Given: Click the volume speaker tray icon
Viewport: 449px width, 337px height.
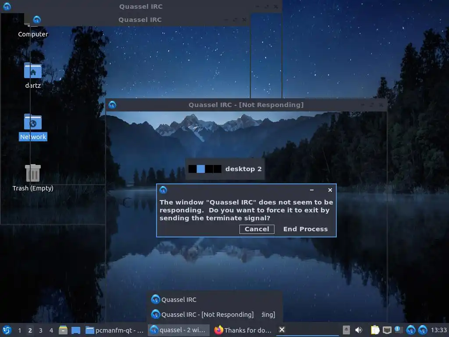Looking at the screenshot, I should [359, 330].
